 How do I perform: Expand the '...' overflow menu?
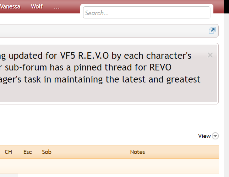coord(56,7)
